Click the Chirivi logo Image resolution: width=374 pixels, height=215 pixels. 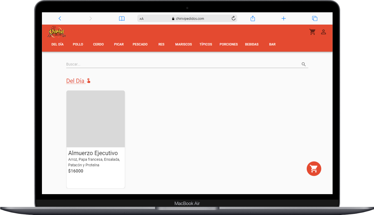coord(56,32)
